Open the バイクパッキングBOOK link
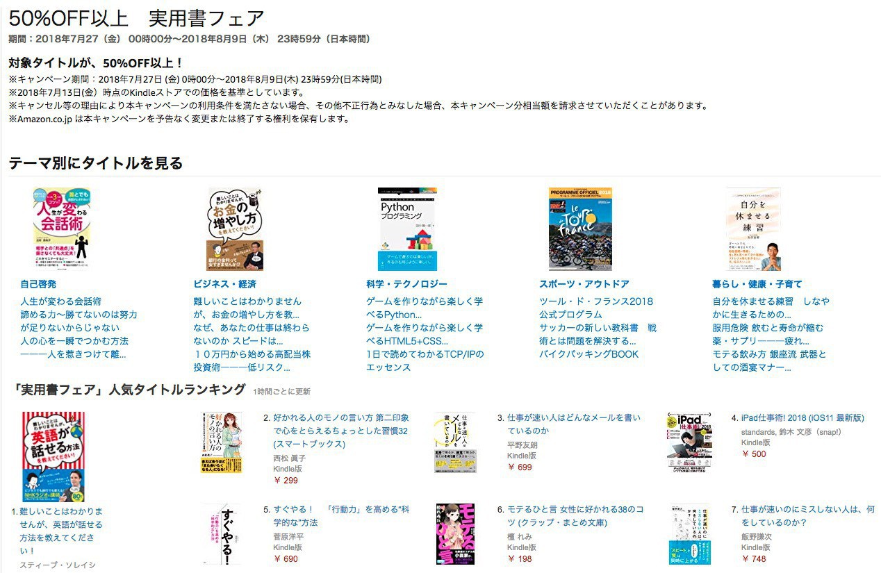This screenshot has width=881, height=573. click(x=588, y=354)
